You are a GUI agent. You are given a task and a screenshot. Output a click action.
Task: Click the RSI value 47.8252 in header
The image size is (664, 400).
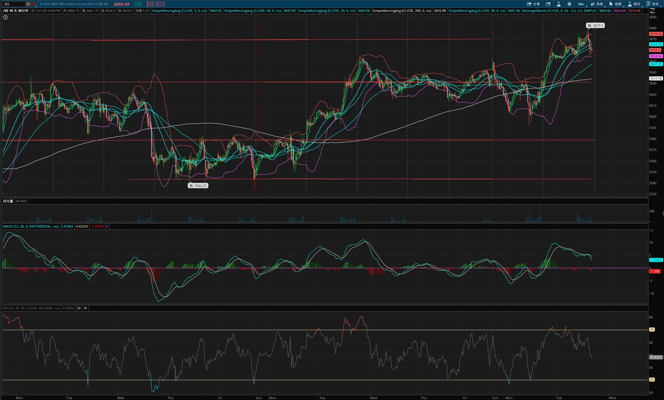pyautogui.click(x=68, y=308)
